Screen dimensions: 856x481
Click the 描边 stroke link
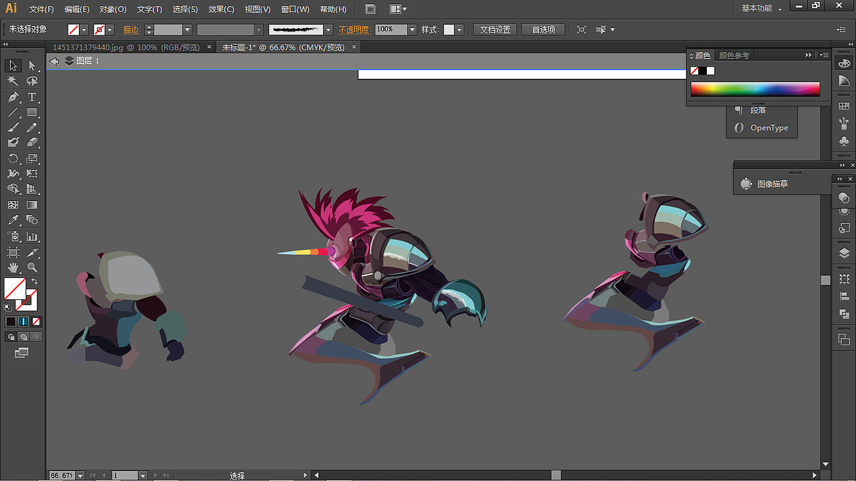point(131,30)
